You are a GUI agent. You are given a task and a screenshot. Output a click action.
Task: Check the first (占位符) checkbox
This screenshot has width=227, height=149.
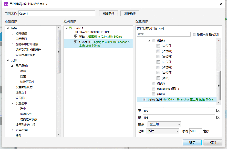[x=158, y=46]
